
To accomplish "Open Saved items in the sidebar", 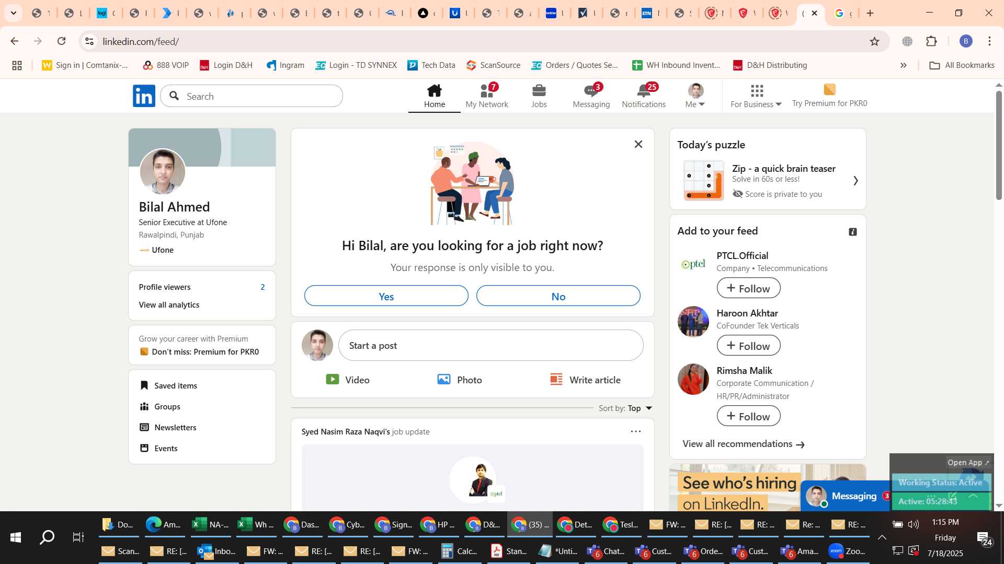I will pos(168,386).
